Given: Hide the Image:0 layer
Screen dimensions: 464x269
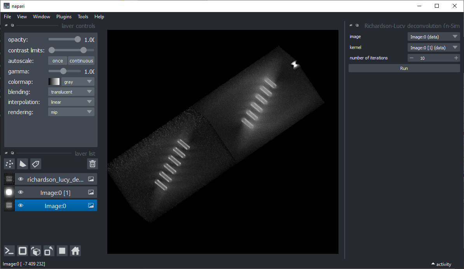Looking at the screenshot, I should (21, 206).
